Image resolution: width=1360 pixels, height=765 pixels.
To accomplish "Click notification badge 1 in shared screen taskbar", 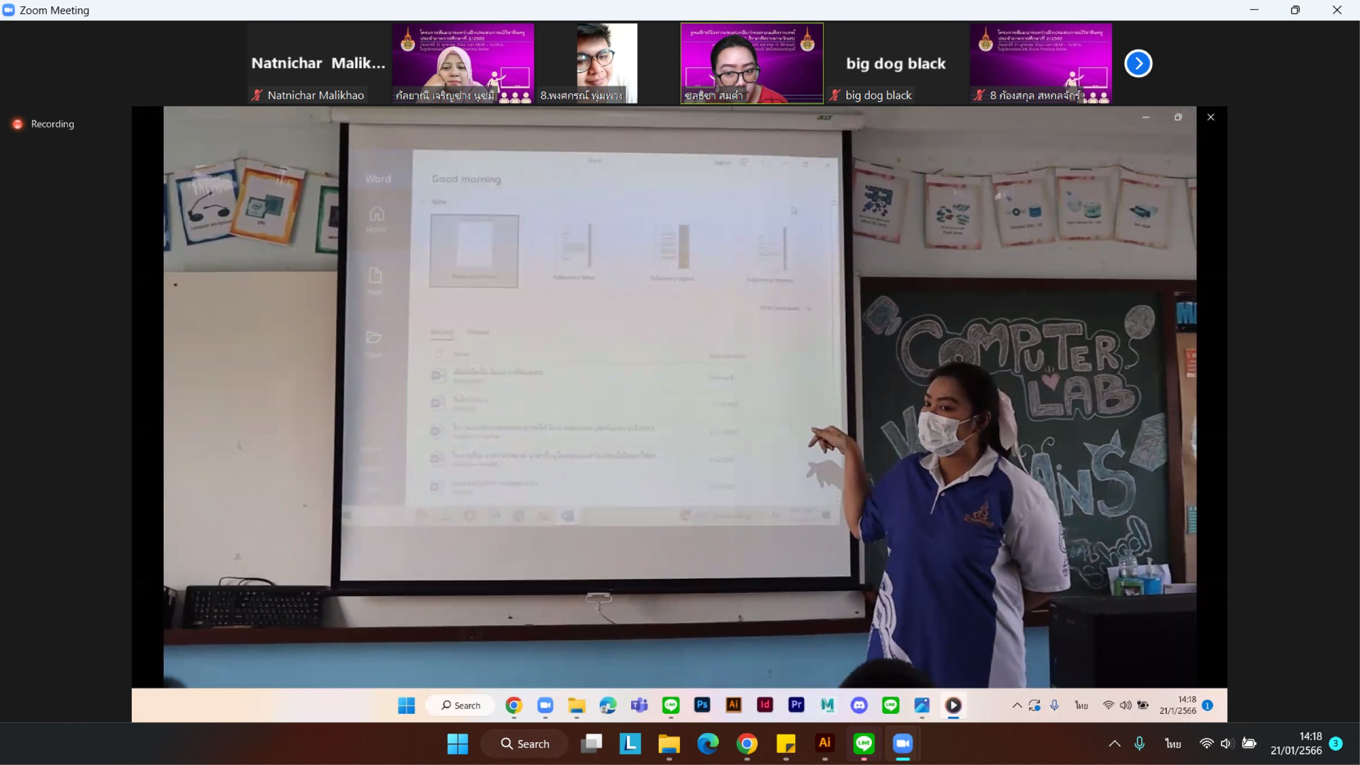I will (x=1208, y=705).
